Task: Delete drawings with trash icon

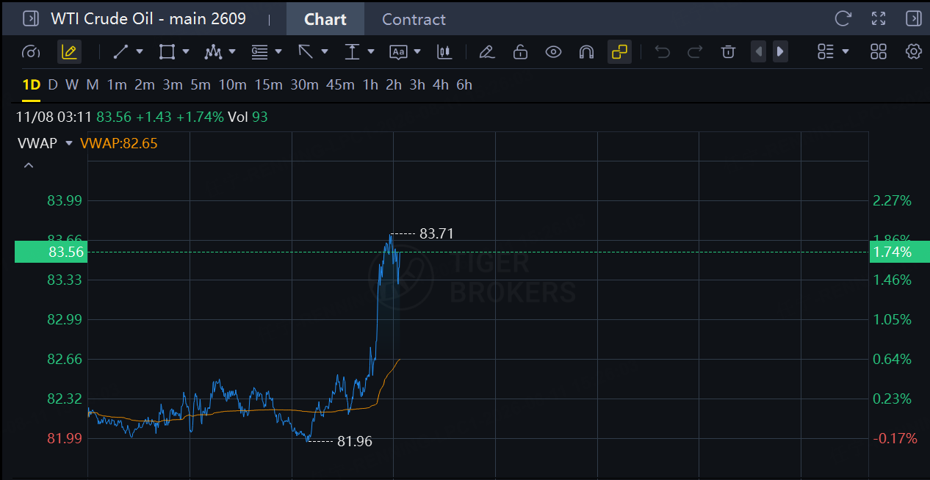Action: click(x=728, y=51)
